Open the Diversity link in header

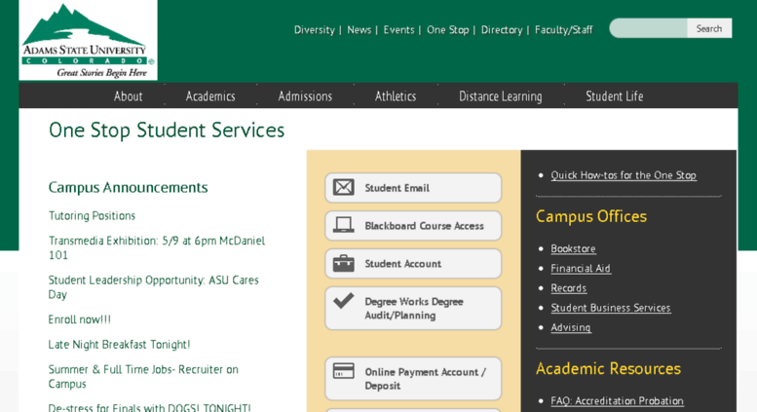[315, 30]
